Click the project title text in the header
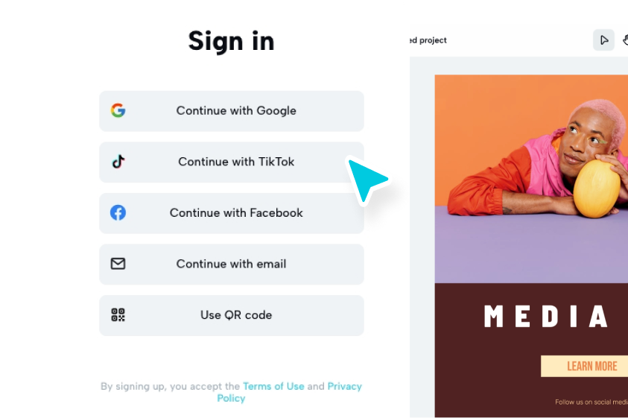 click(428, 40)
